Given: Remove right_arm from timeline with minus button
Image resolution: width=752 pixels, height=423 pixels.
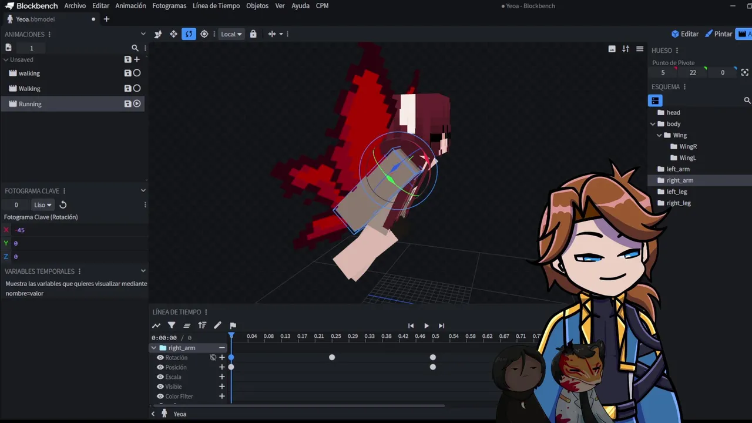Looking at the screenshot, I should click(x=222, y=348).
